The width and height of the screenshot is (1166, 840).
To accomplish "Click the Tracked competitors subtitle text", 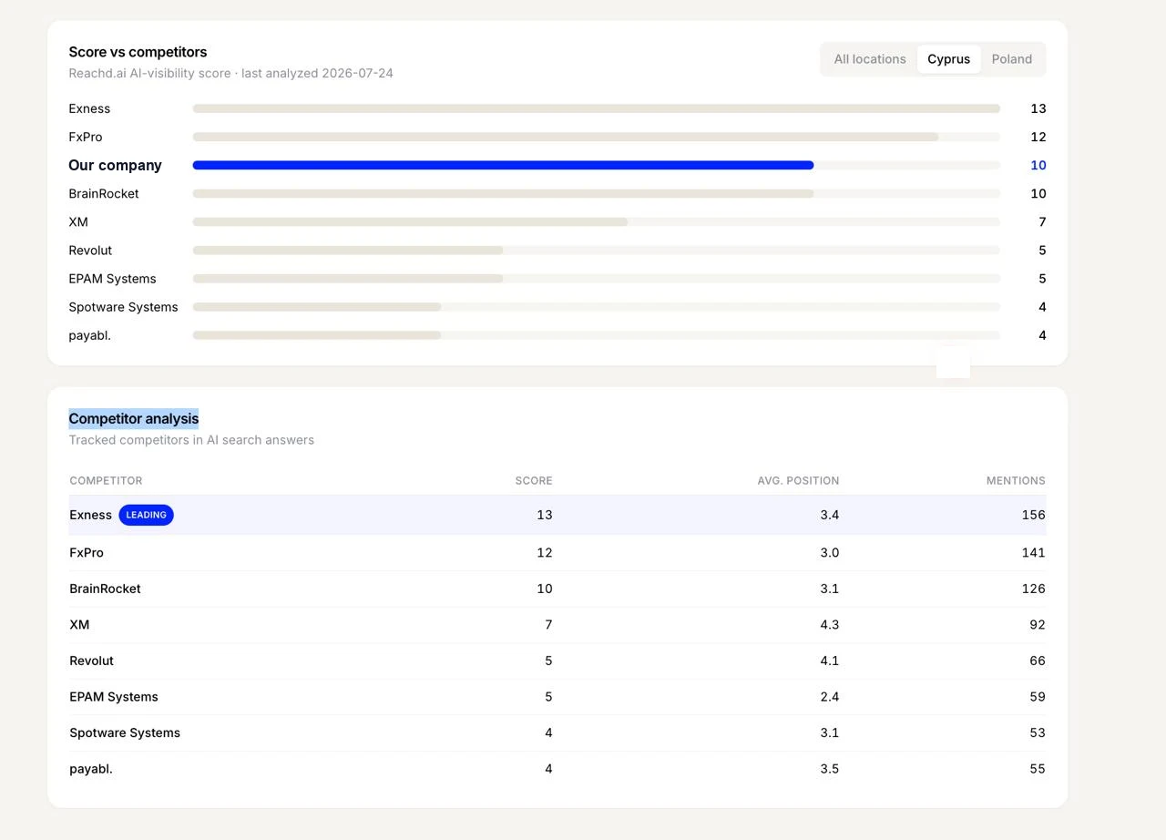I will [191, 440].
